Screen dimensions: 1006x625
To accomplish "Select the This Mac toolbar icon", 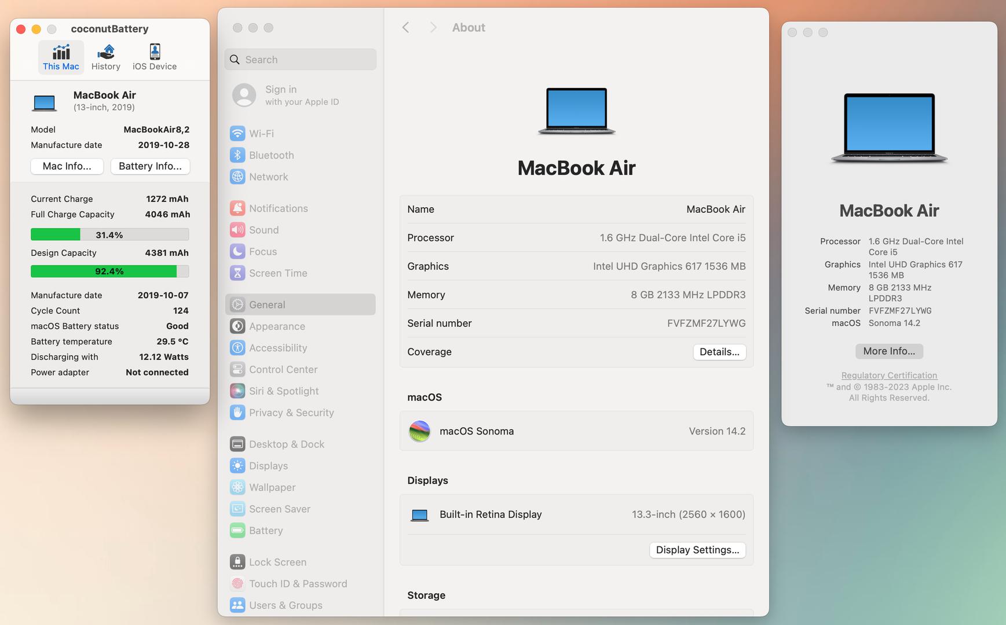I will [x=61, y=57].
